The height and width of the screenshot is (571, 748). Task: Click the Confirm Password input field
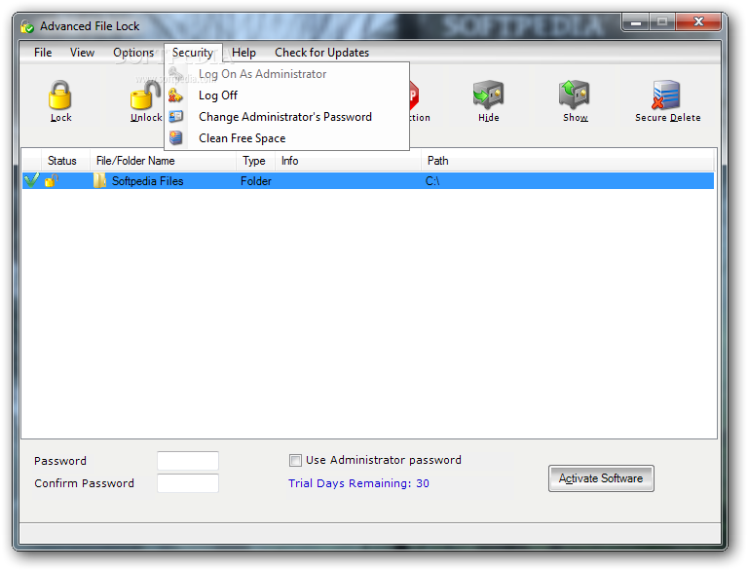[x=188, y=483]
